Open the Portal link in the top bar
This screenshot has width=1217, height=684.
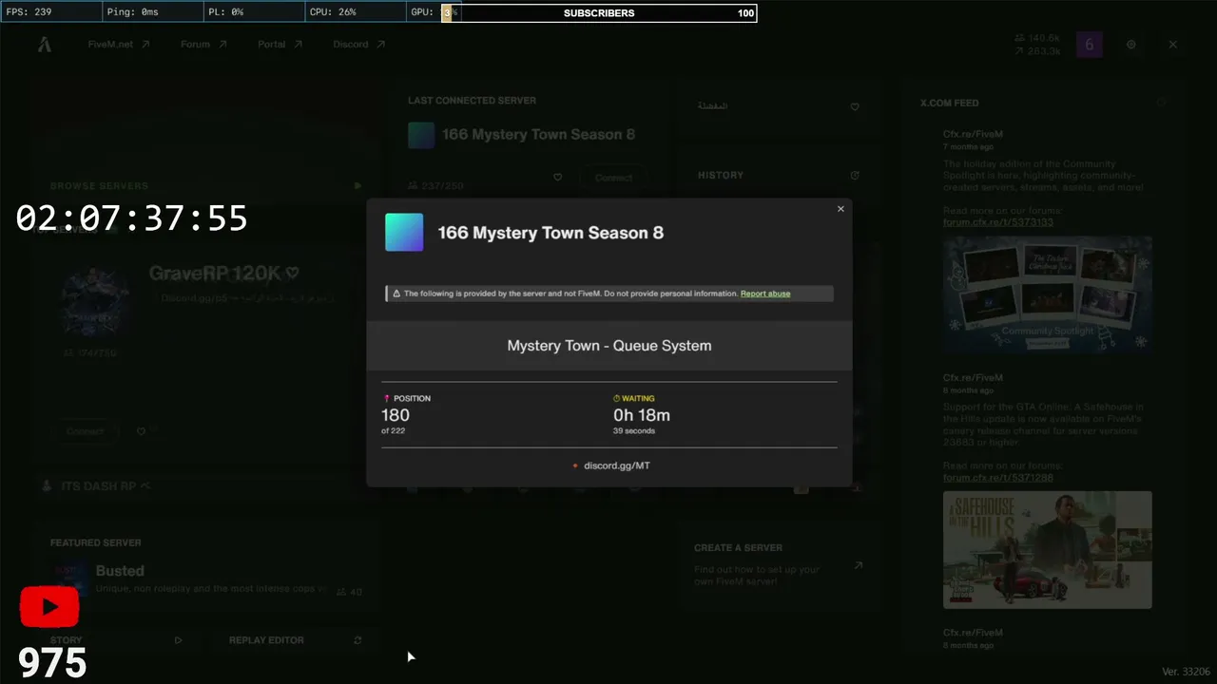point(280,45)
